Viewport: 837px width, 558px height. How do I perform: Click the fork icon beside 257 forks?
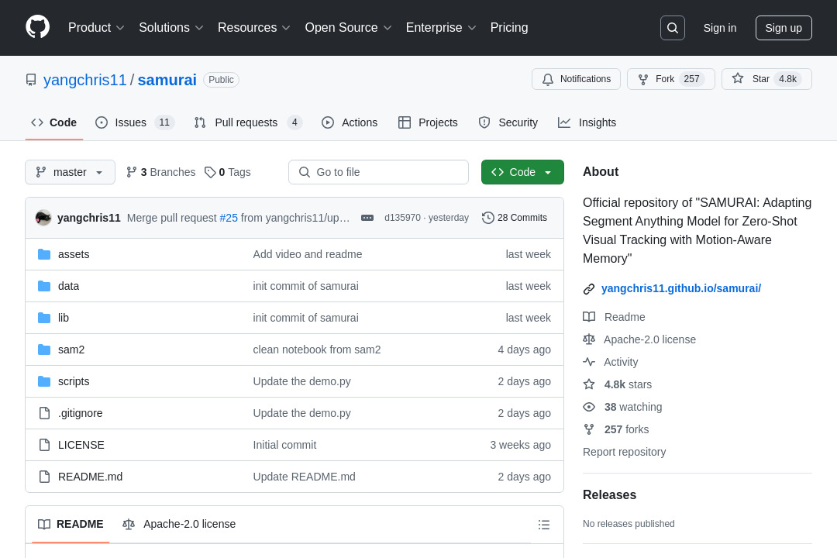click(589, 429)
